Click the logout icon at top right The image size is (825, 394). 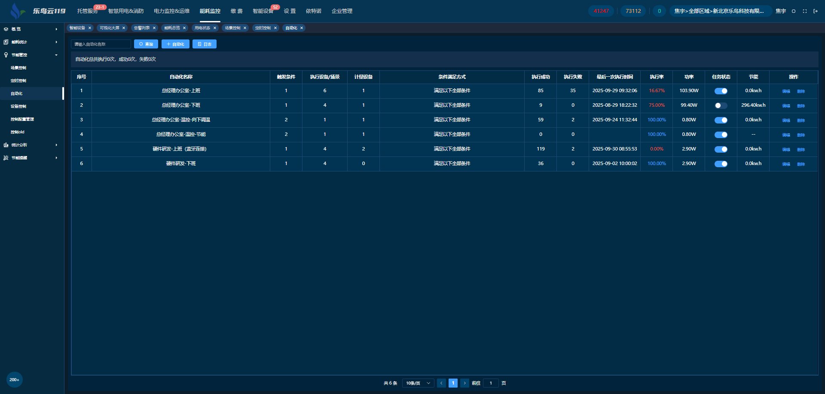pos(815,11)
